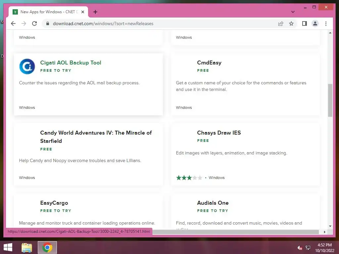This screenshot has width=339, height=254.
Task: Click 'Help Candy and Noopy' description
Action: point(80,160)
